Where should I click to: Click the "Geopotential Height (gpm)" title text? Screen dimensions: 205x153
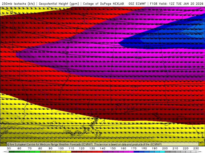coord(59,4)
